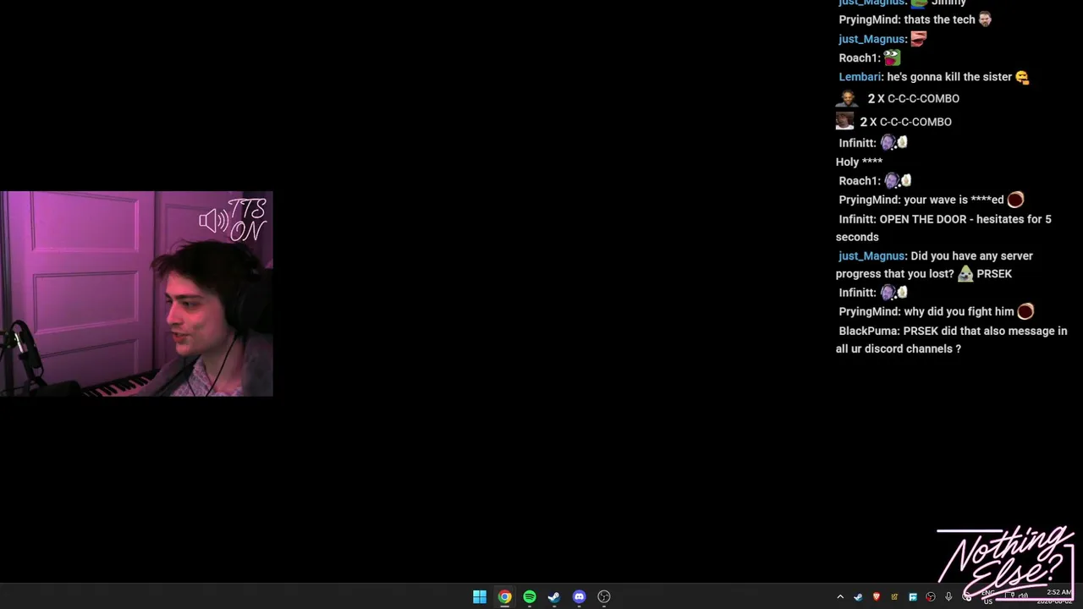The width and height of the screenshot is (1083, 609).
Task: Click the frog emote after Roach1
Action: (892, 58)
